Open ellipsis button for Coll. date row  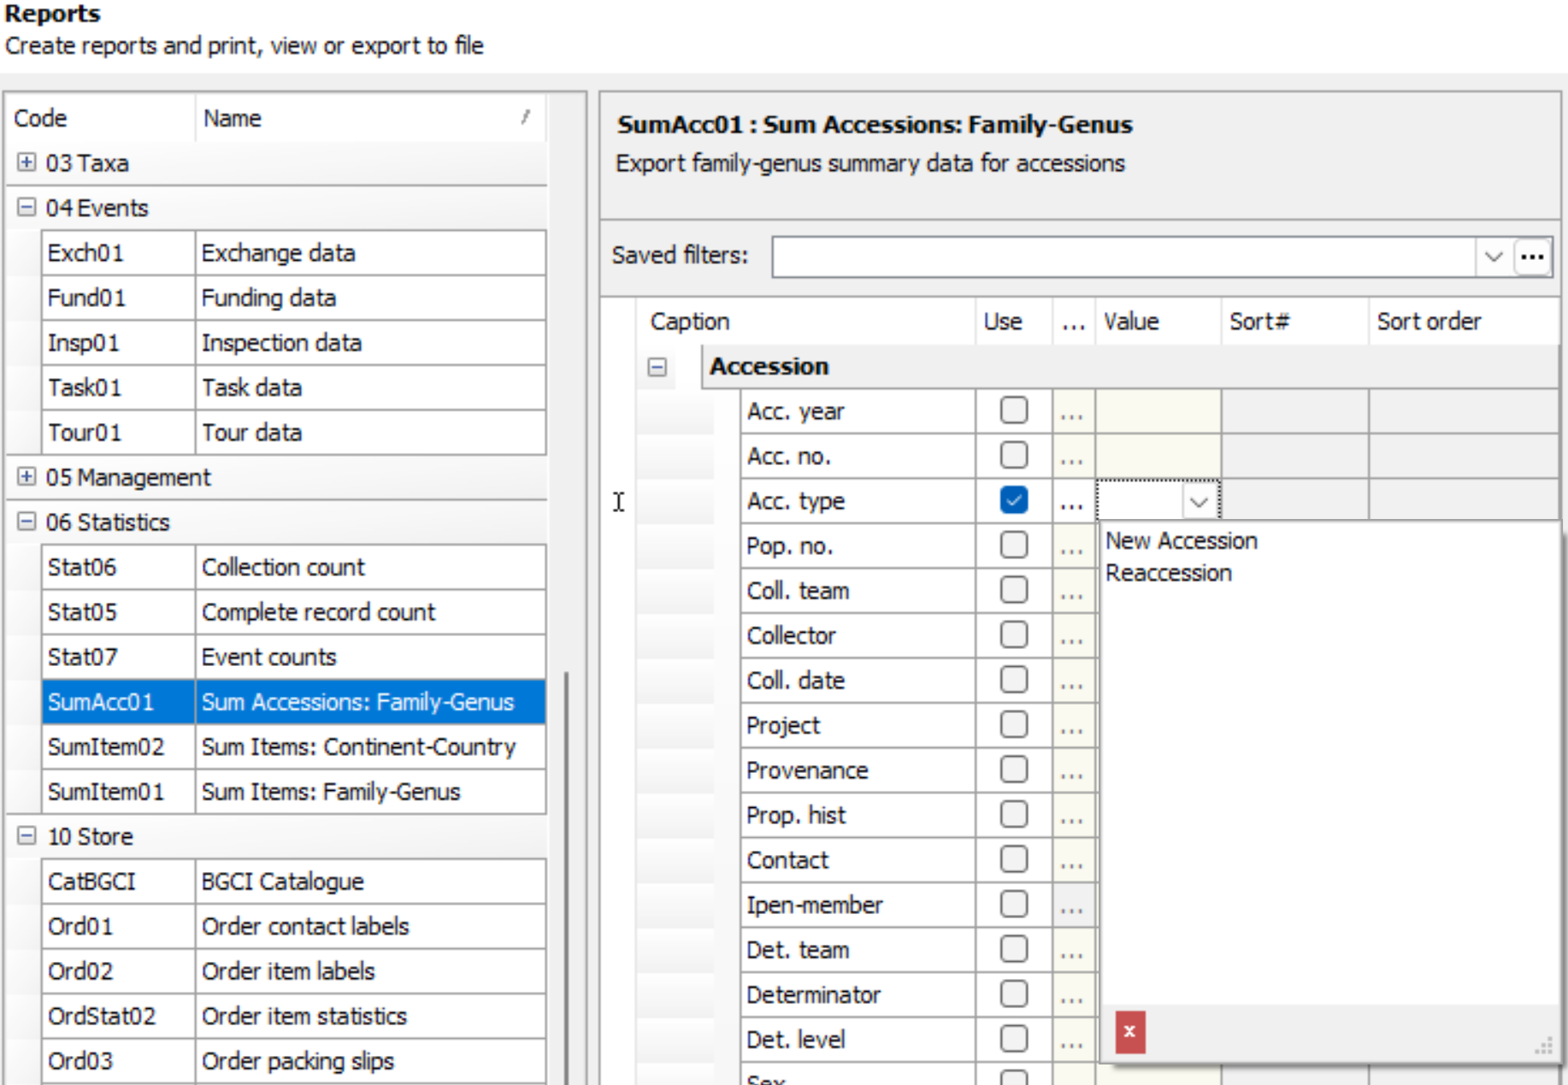point(1072,681)
